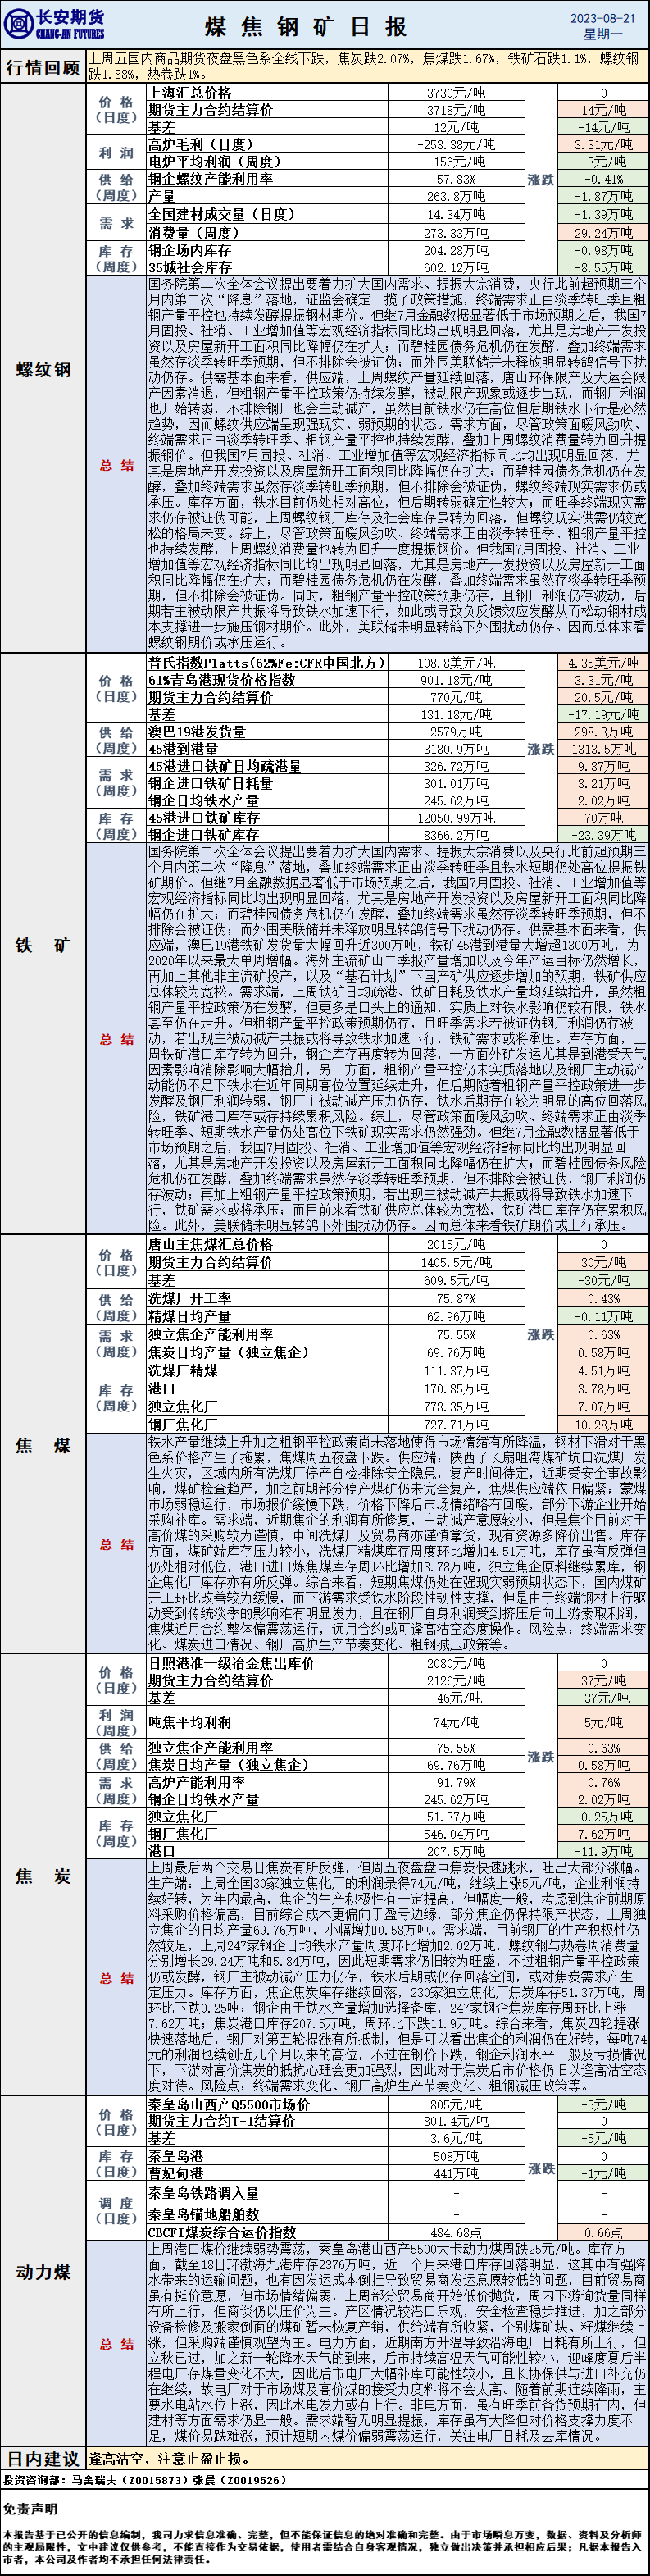Select the advice text 逢高沽空，注意盈止损
This screenshot has height=2576, width=650.
coord(169,2457)
